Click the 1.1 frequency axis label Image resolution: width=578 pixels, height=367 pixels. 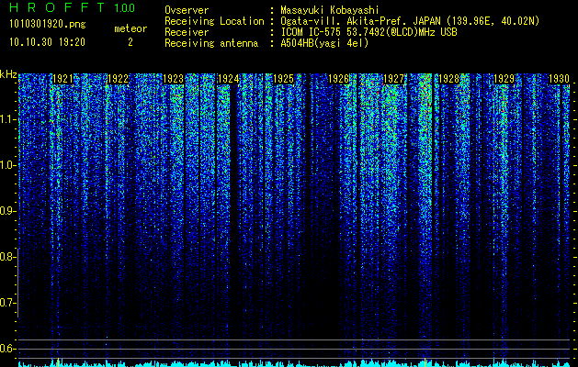[6, 119]
